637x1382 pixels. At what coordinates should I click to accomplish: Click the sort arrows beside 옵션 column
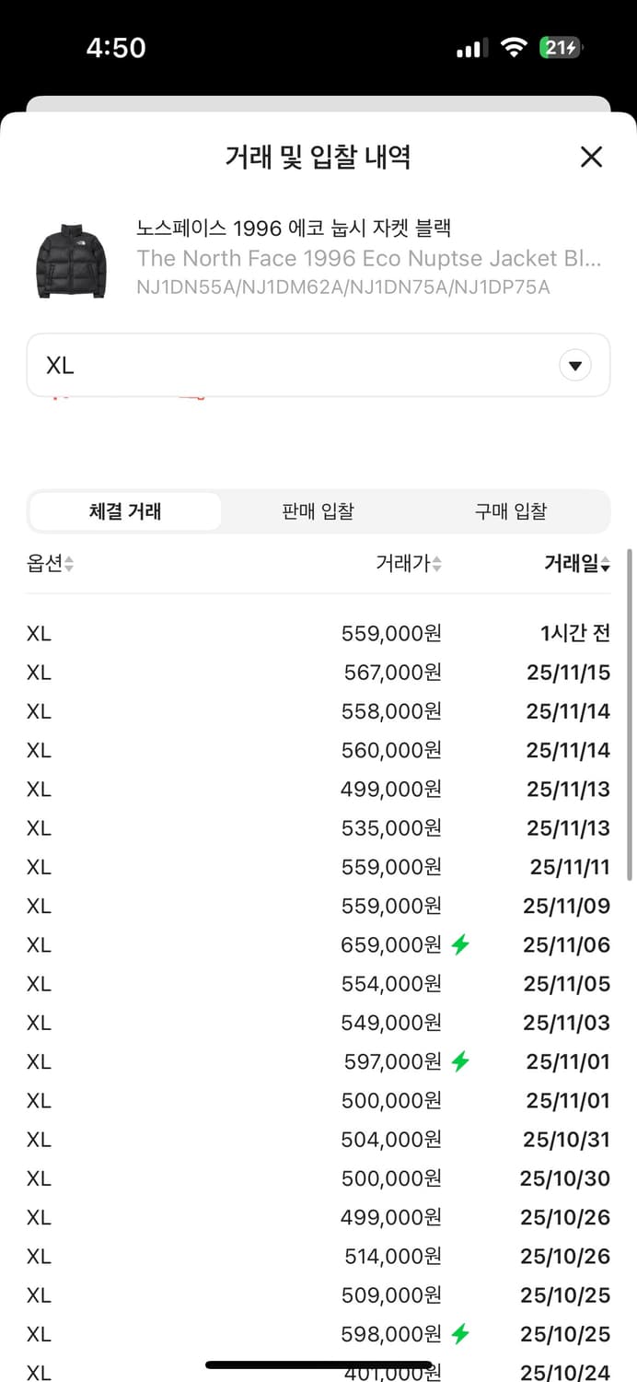67,565
